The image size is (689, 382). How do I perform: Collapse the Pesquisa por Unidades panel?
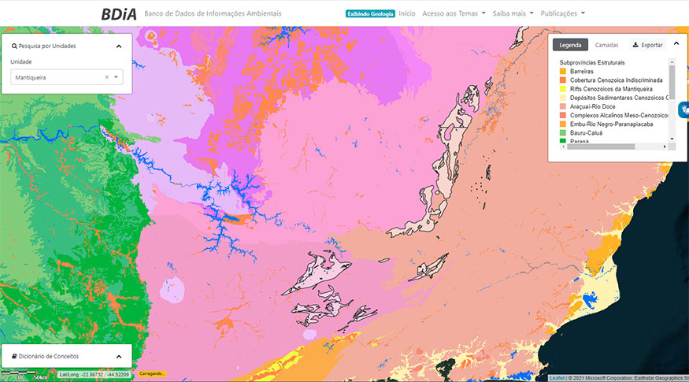coord(119,46)
